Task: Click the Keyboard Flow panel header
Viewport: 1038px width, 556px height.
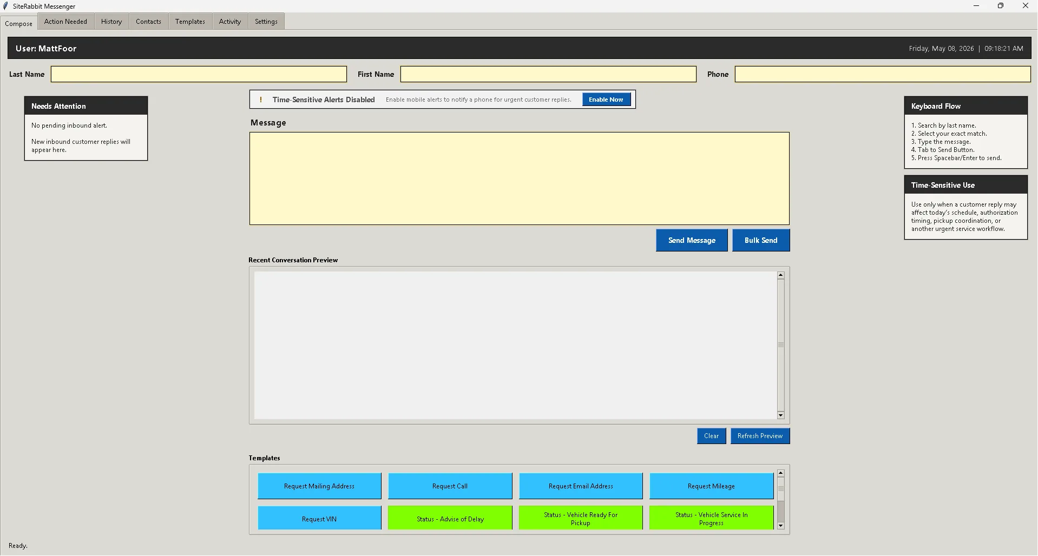Action: click(x=966, y=106)
